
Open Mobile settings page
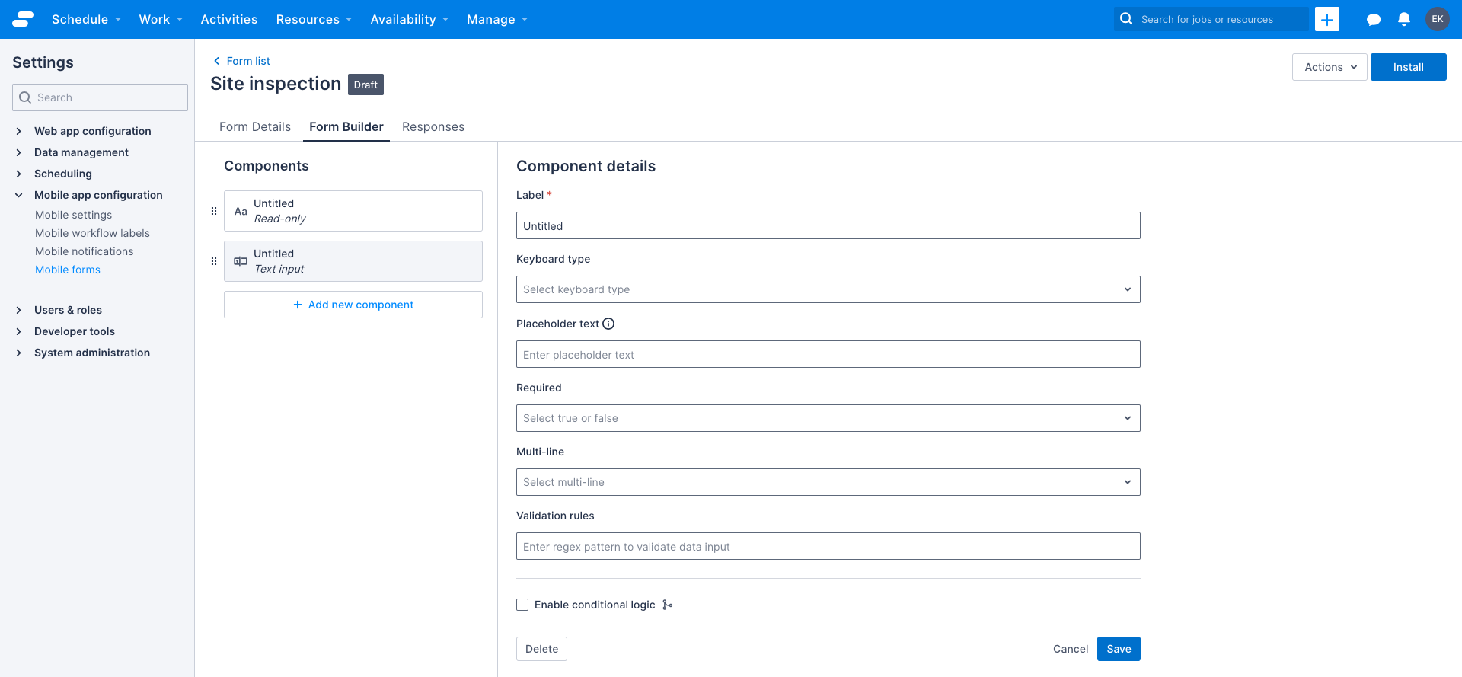[x=74, y=215]
